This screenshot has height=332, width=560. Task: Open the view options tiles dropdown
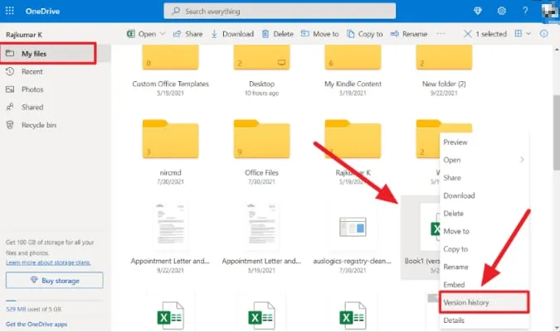point(523,34)
